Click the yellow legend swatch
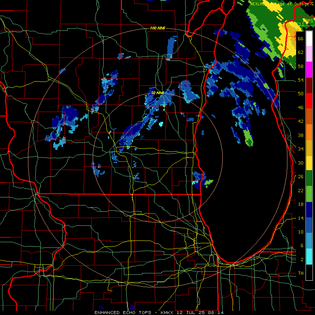The width and height of the screenshot is (315, 315). coord(309,163)
